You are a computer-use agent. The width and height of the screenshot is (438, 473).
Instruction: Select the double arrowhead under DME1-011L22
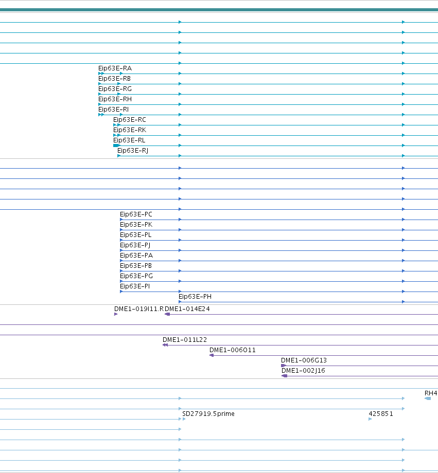coord(165,345)
